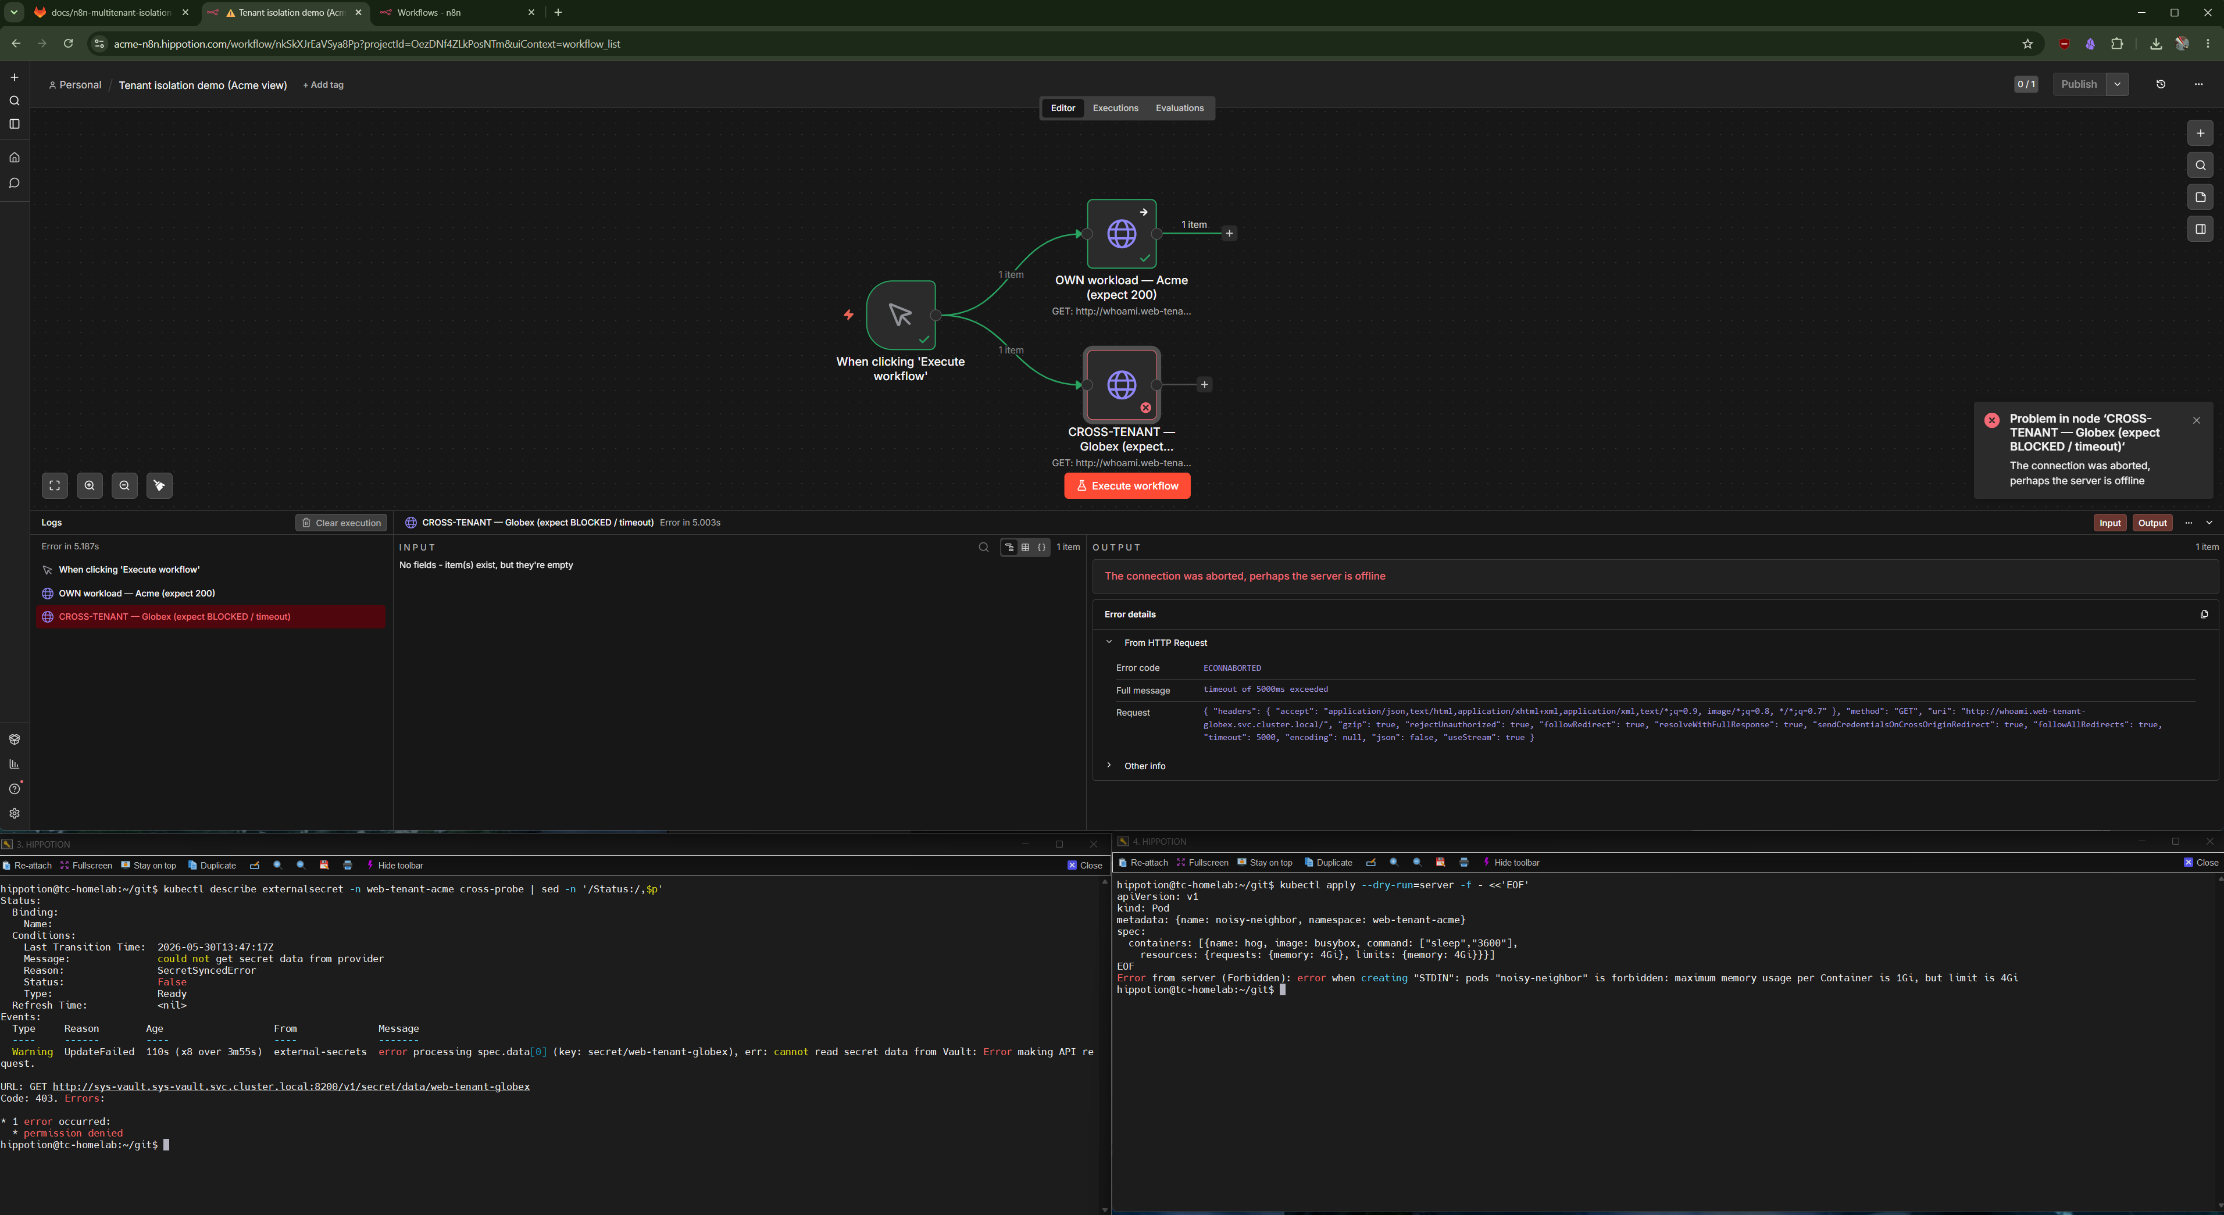
Task: Open the chat icon in the left sidebar
Action: pos(15,183)
